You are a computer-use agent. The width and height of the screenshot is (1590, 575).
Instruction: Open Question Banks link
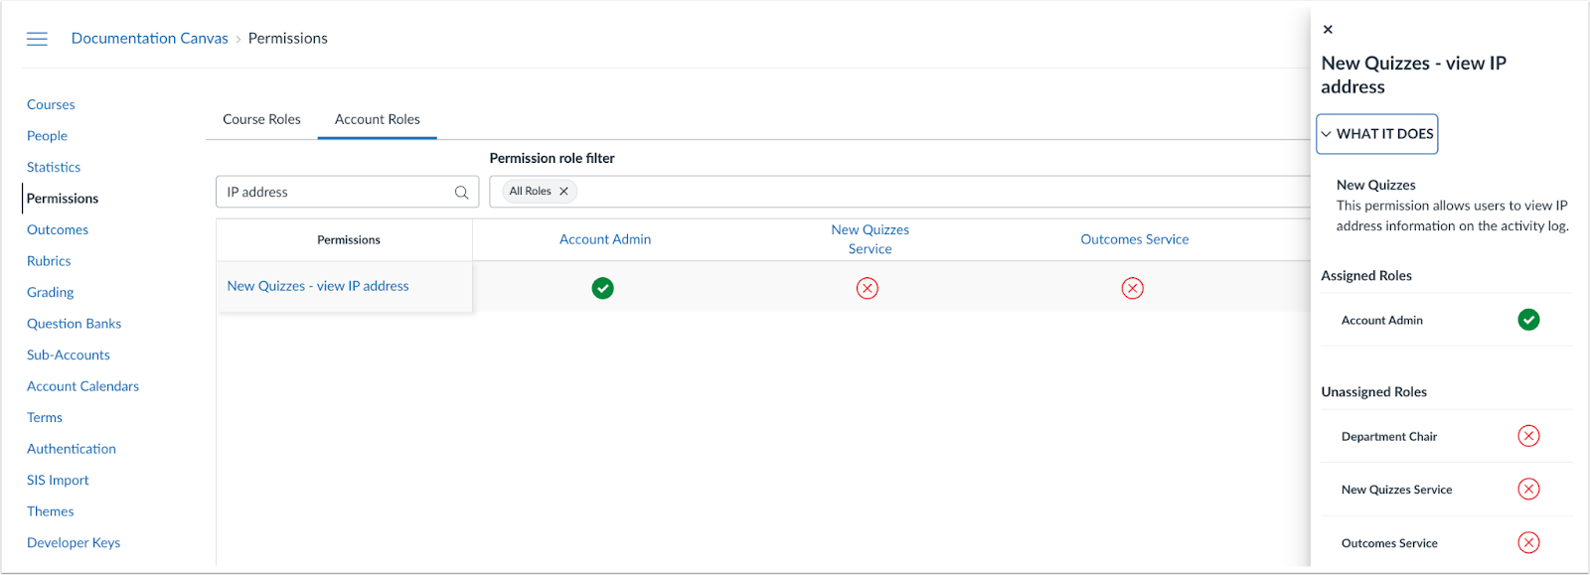[74, 324]
